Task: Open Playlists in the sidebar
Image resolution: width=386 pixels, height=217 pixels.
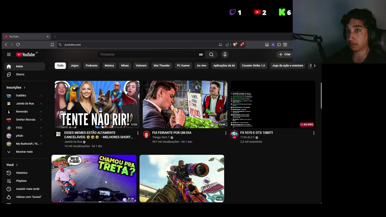Action: point(24,181)
